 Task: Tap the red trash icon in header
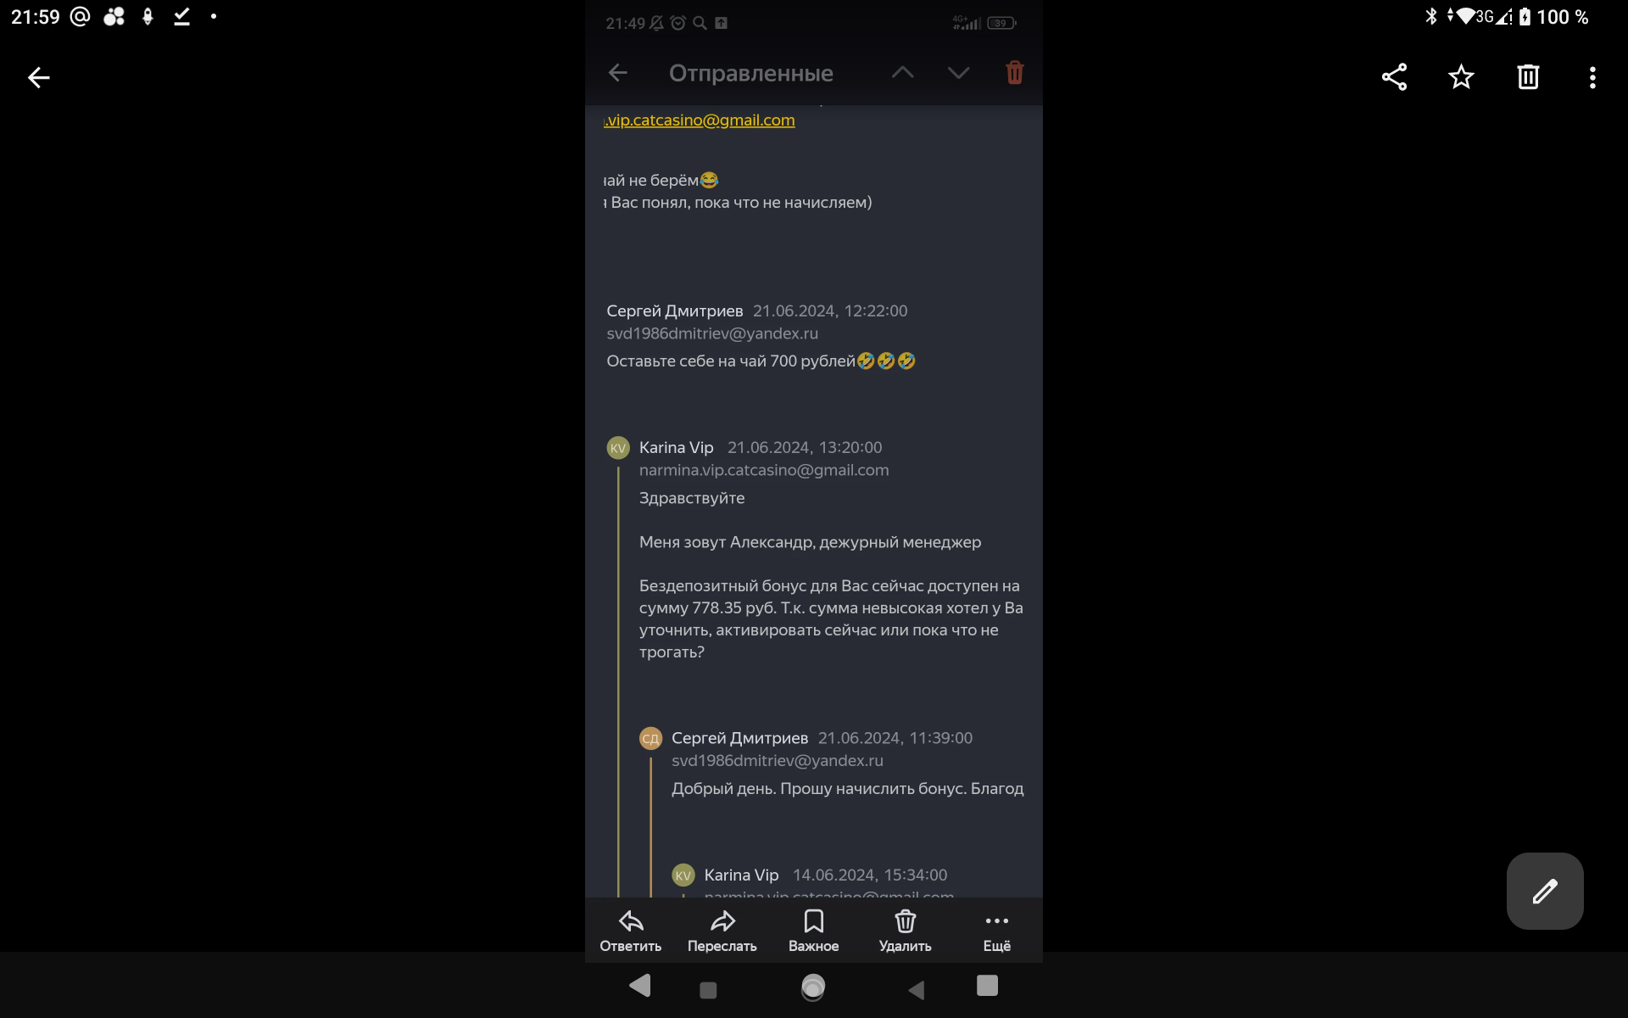pyautogui.click(x=1015, y=72)
